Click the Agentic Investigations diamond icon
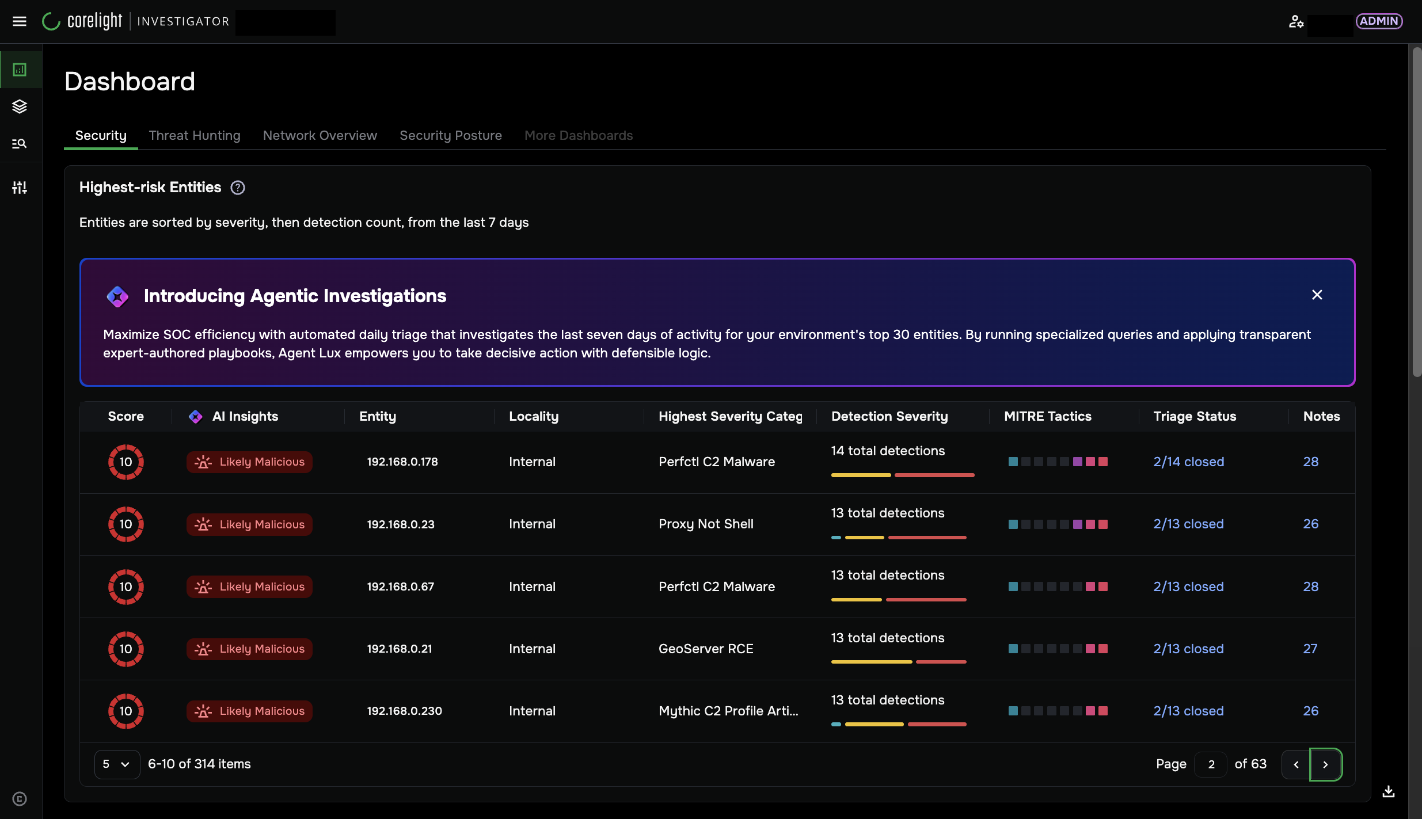This screenshot has width=1422, height=819. pyautogui.click(x=117, y=296)
